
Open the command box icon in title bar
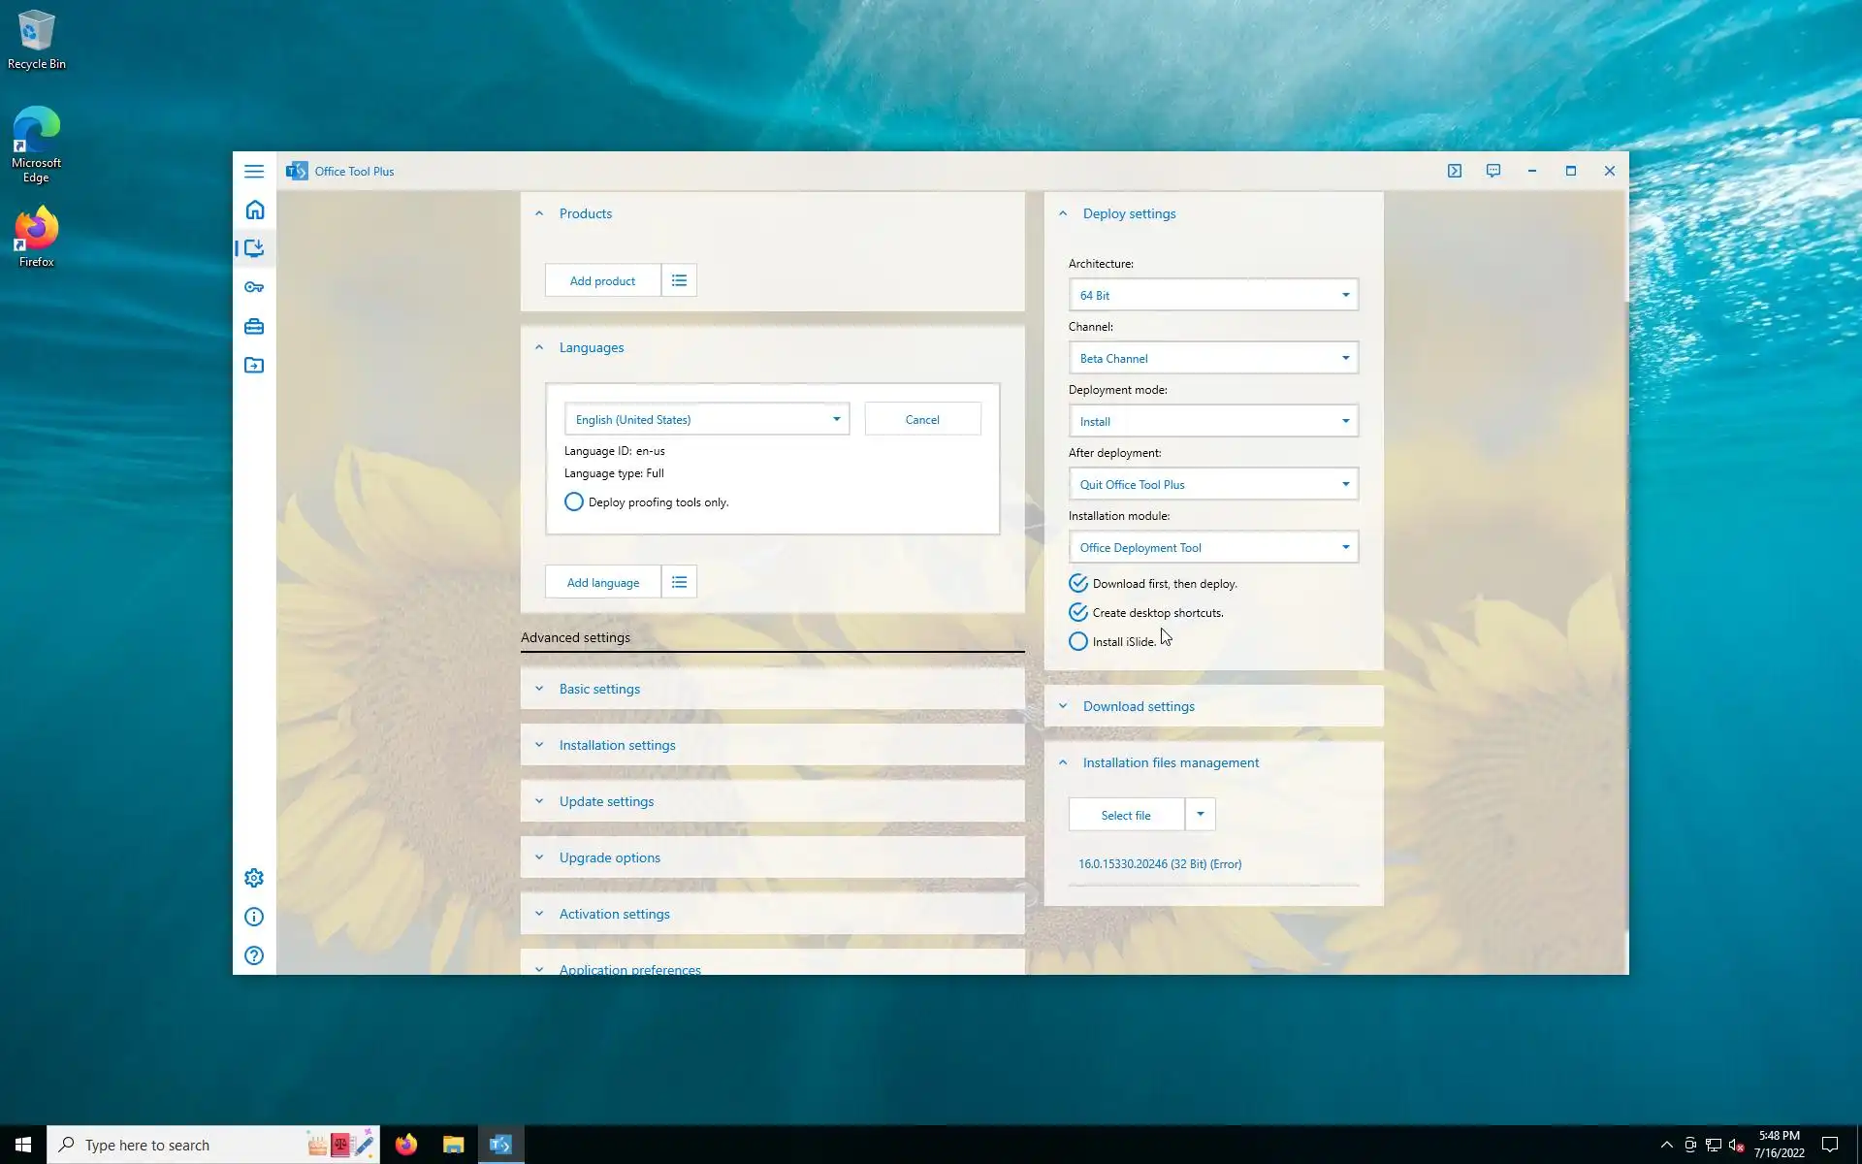tap(1454, 171)
